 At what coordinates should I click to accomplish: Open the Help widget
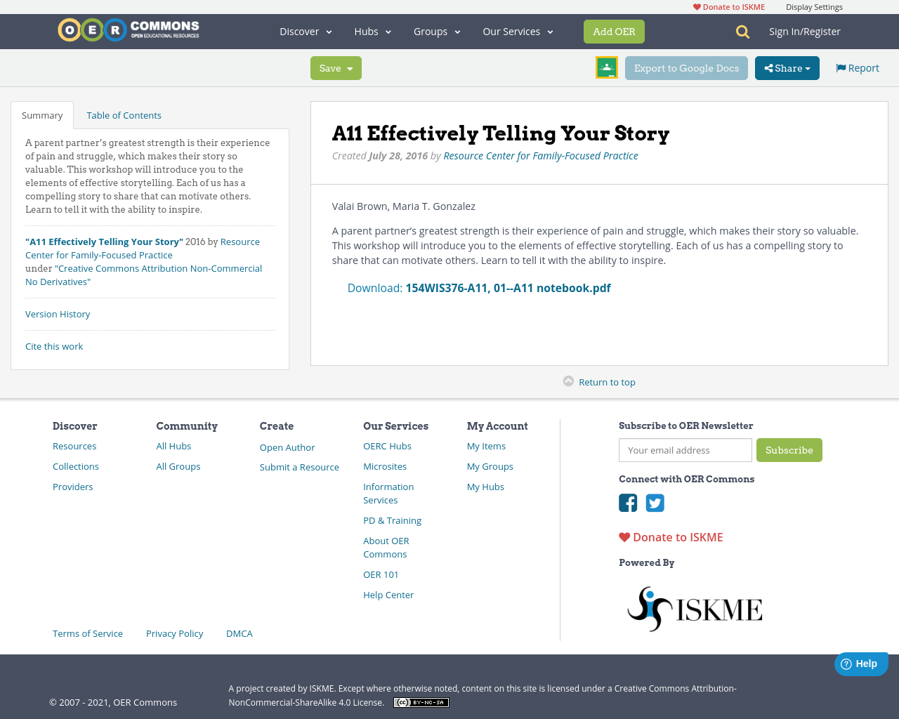pos(860,663)
